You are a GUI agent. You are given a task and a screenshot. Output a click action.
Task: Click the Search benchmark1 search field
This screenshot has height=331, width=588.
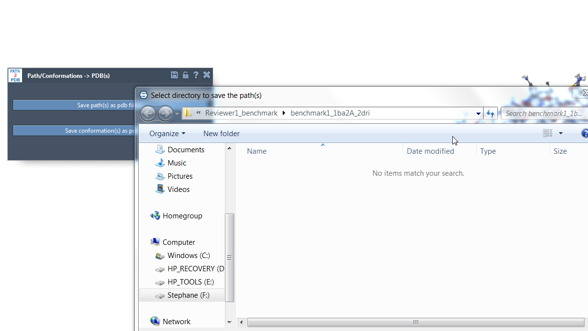point(544,114)
